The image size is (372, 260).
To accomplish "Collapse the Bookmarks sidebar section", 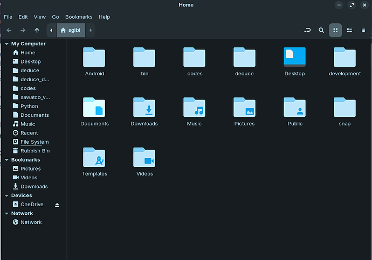I will point(6,160).
